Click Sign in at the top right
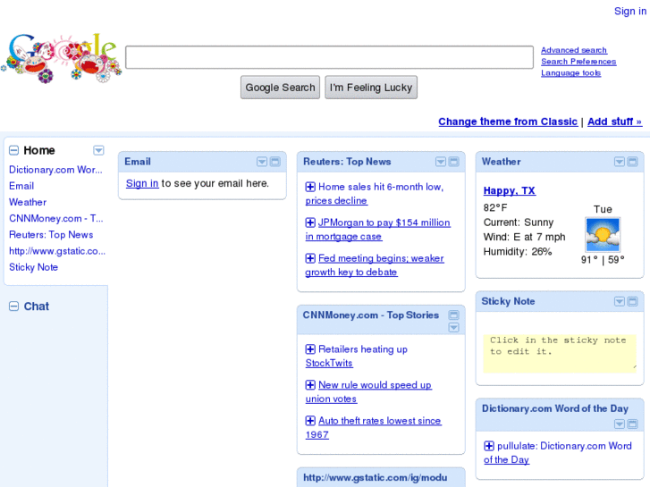This screenshot has height=487, width=650. click(x=630, y=12)
